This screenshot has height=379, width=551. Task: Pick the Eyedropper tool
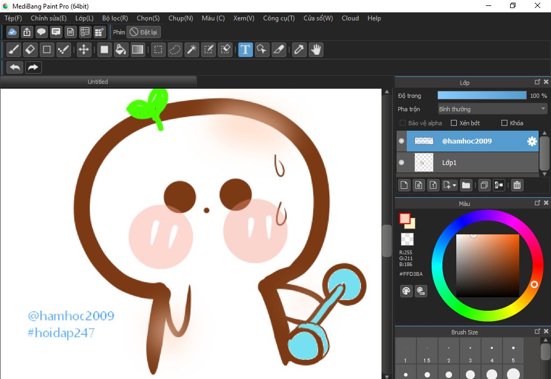click(x=299, y=50)
